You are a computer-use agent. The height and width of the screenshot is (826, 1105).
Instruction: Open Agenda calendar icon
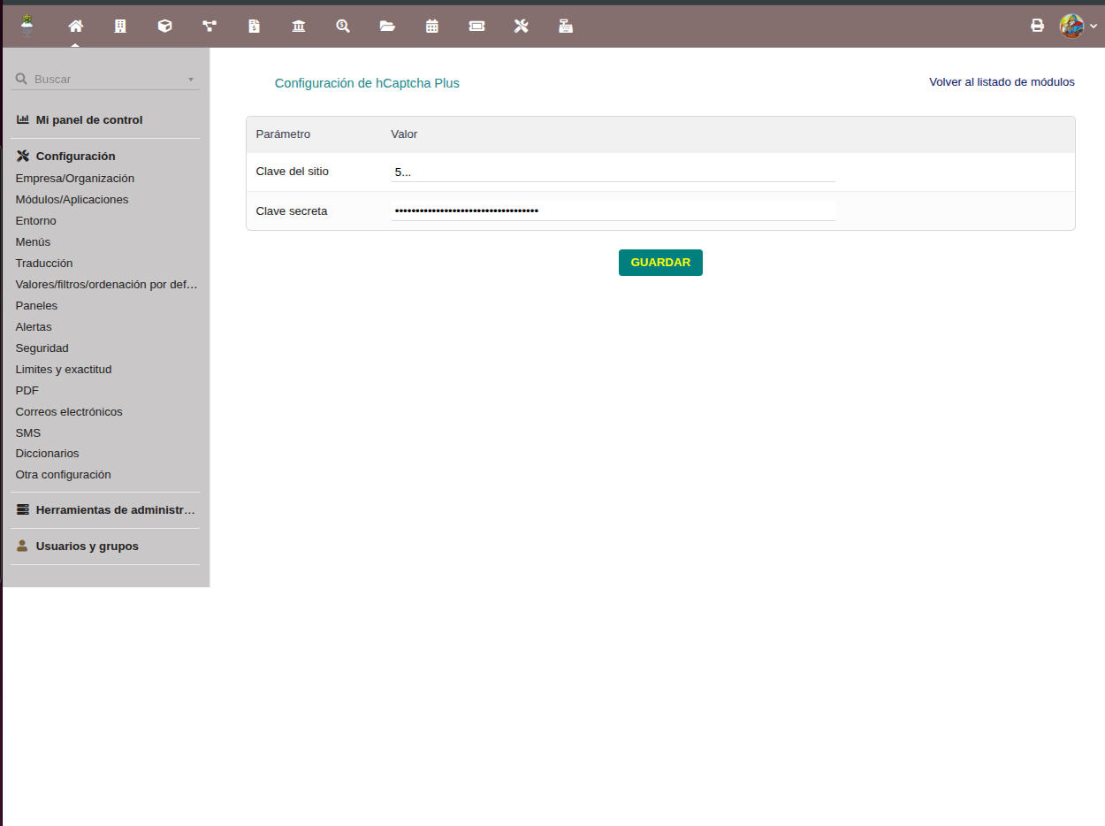[x=432, y=26]
